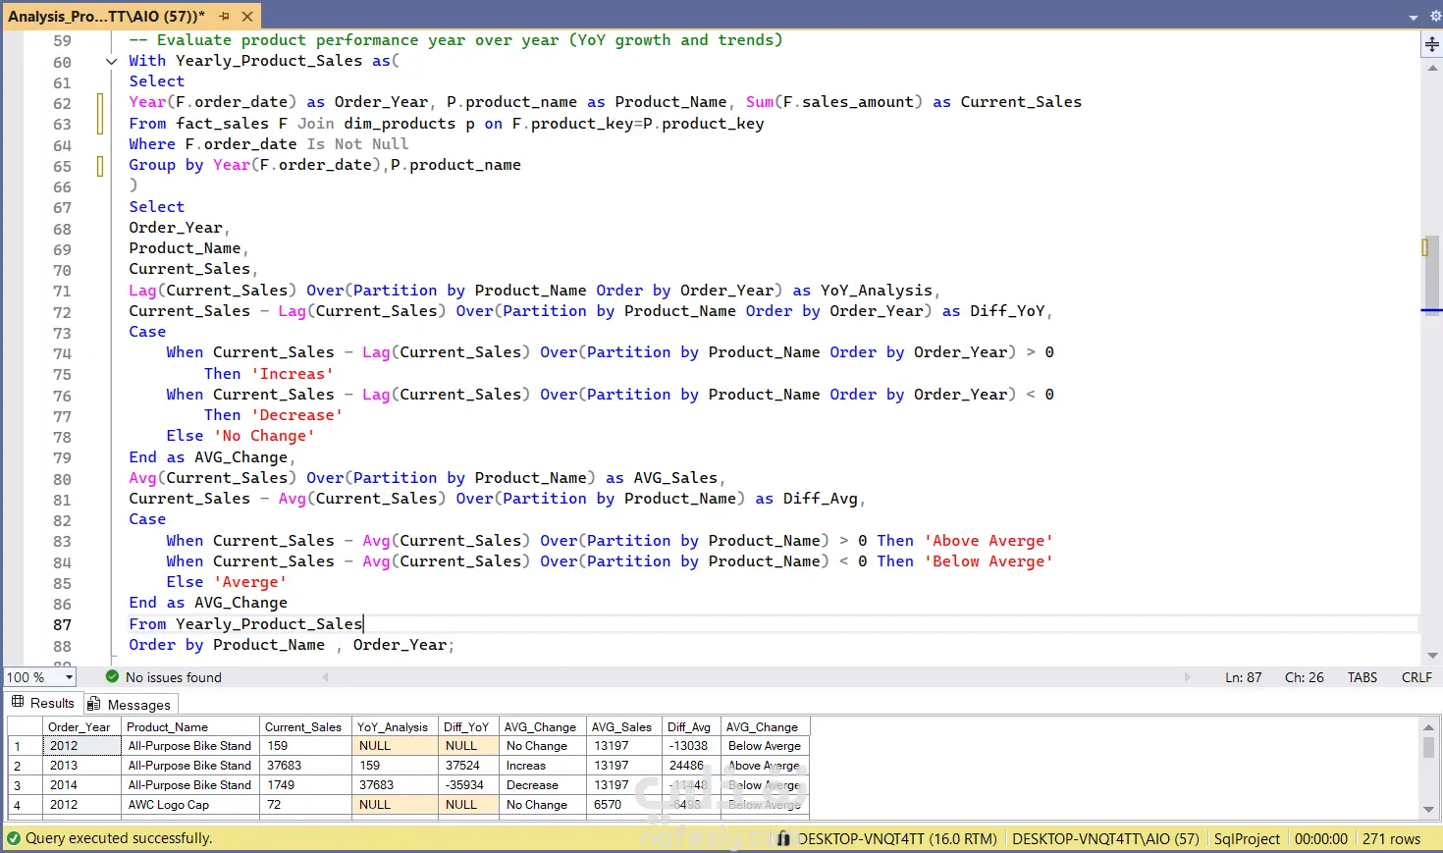This screenshot has width=1443, height=853.
Task: Click the split editor handle icon
Action: (1432, 44)
